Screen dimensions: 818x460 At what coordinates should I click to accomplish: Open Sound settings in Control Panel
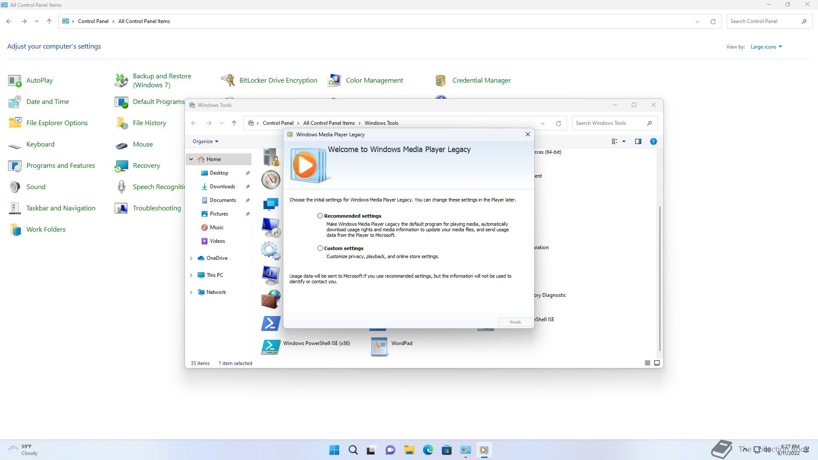pos(27,187)
